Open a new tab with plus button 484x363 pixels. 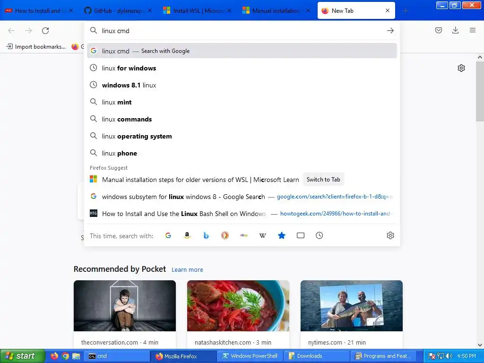click(406, 11)
